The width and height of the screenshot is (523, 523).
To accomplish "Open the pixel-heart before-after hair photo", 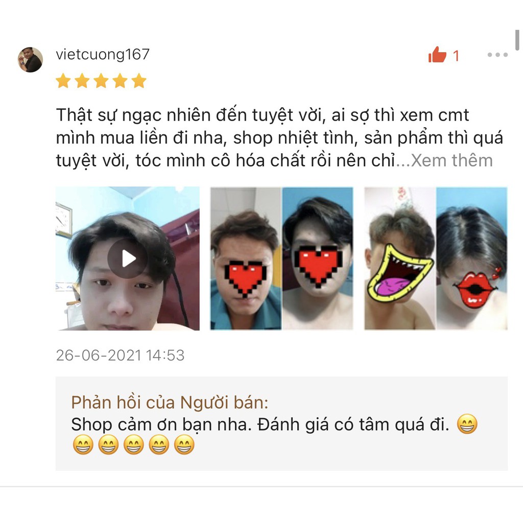I will [281, 258].
